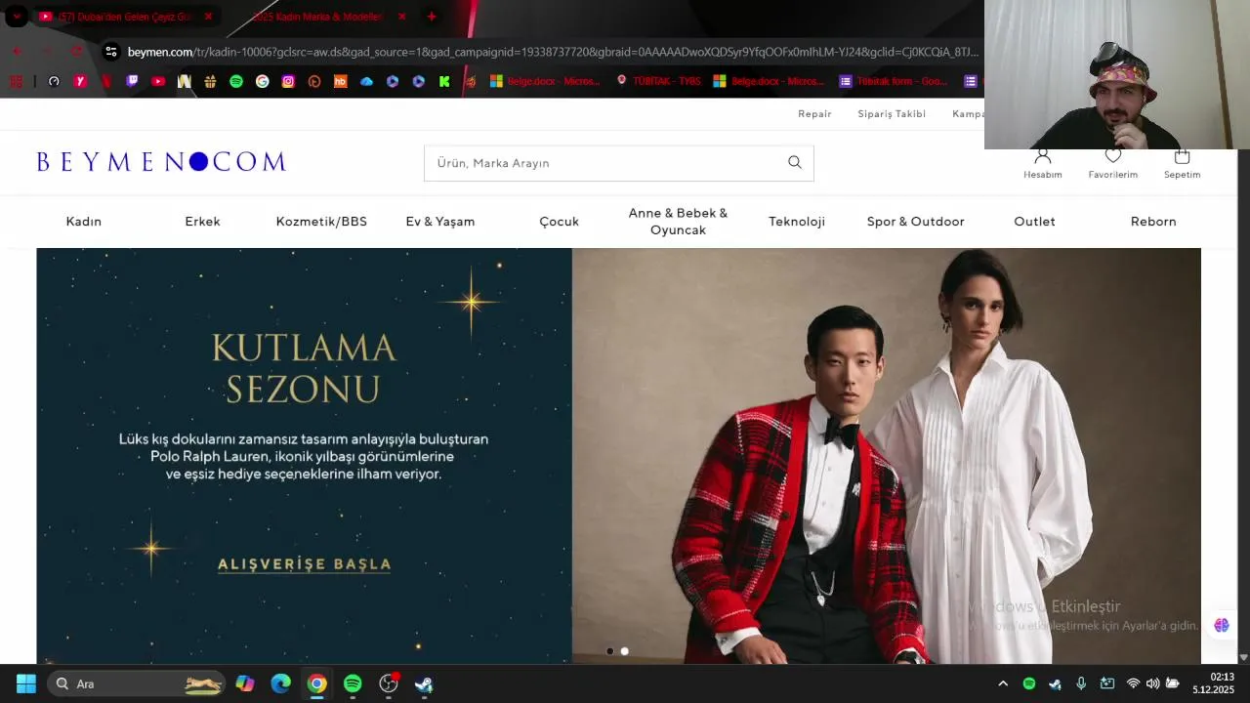The image size is (1250, 703).
Task: Open the Teknoloji category
Action: tap(797, 222)
